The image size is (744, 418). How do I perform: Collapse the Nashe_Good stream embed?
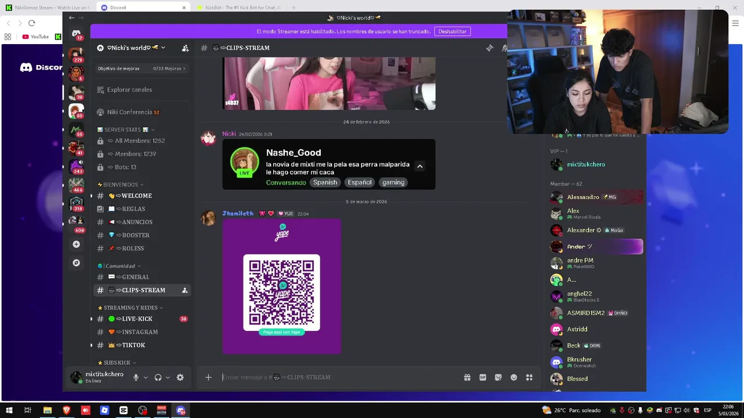click(420, 166)
